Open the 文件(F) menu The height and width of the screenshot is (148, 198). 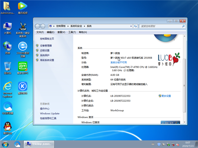(x=40, y=32)
